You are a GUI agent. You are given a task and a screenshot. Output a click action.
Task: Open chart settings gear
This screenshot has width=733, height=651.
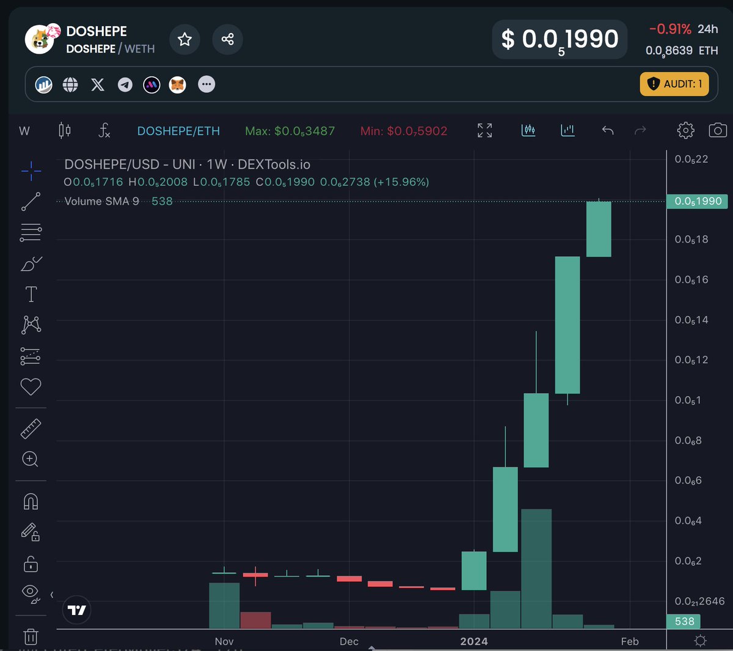pos(686,130)
